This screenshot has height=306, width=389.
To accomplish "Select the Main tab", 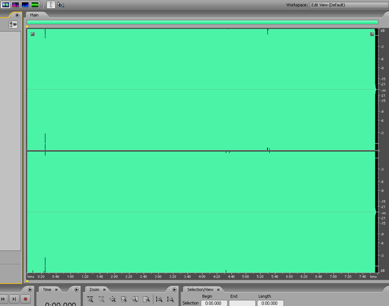I will [34, 15].
